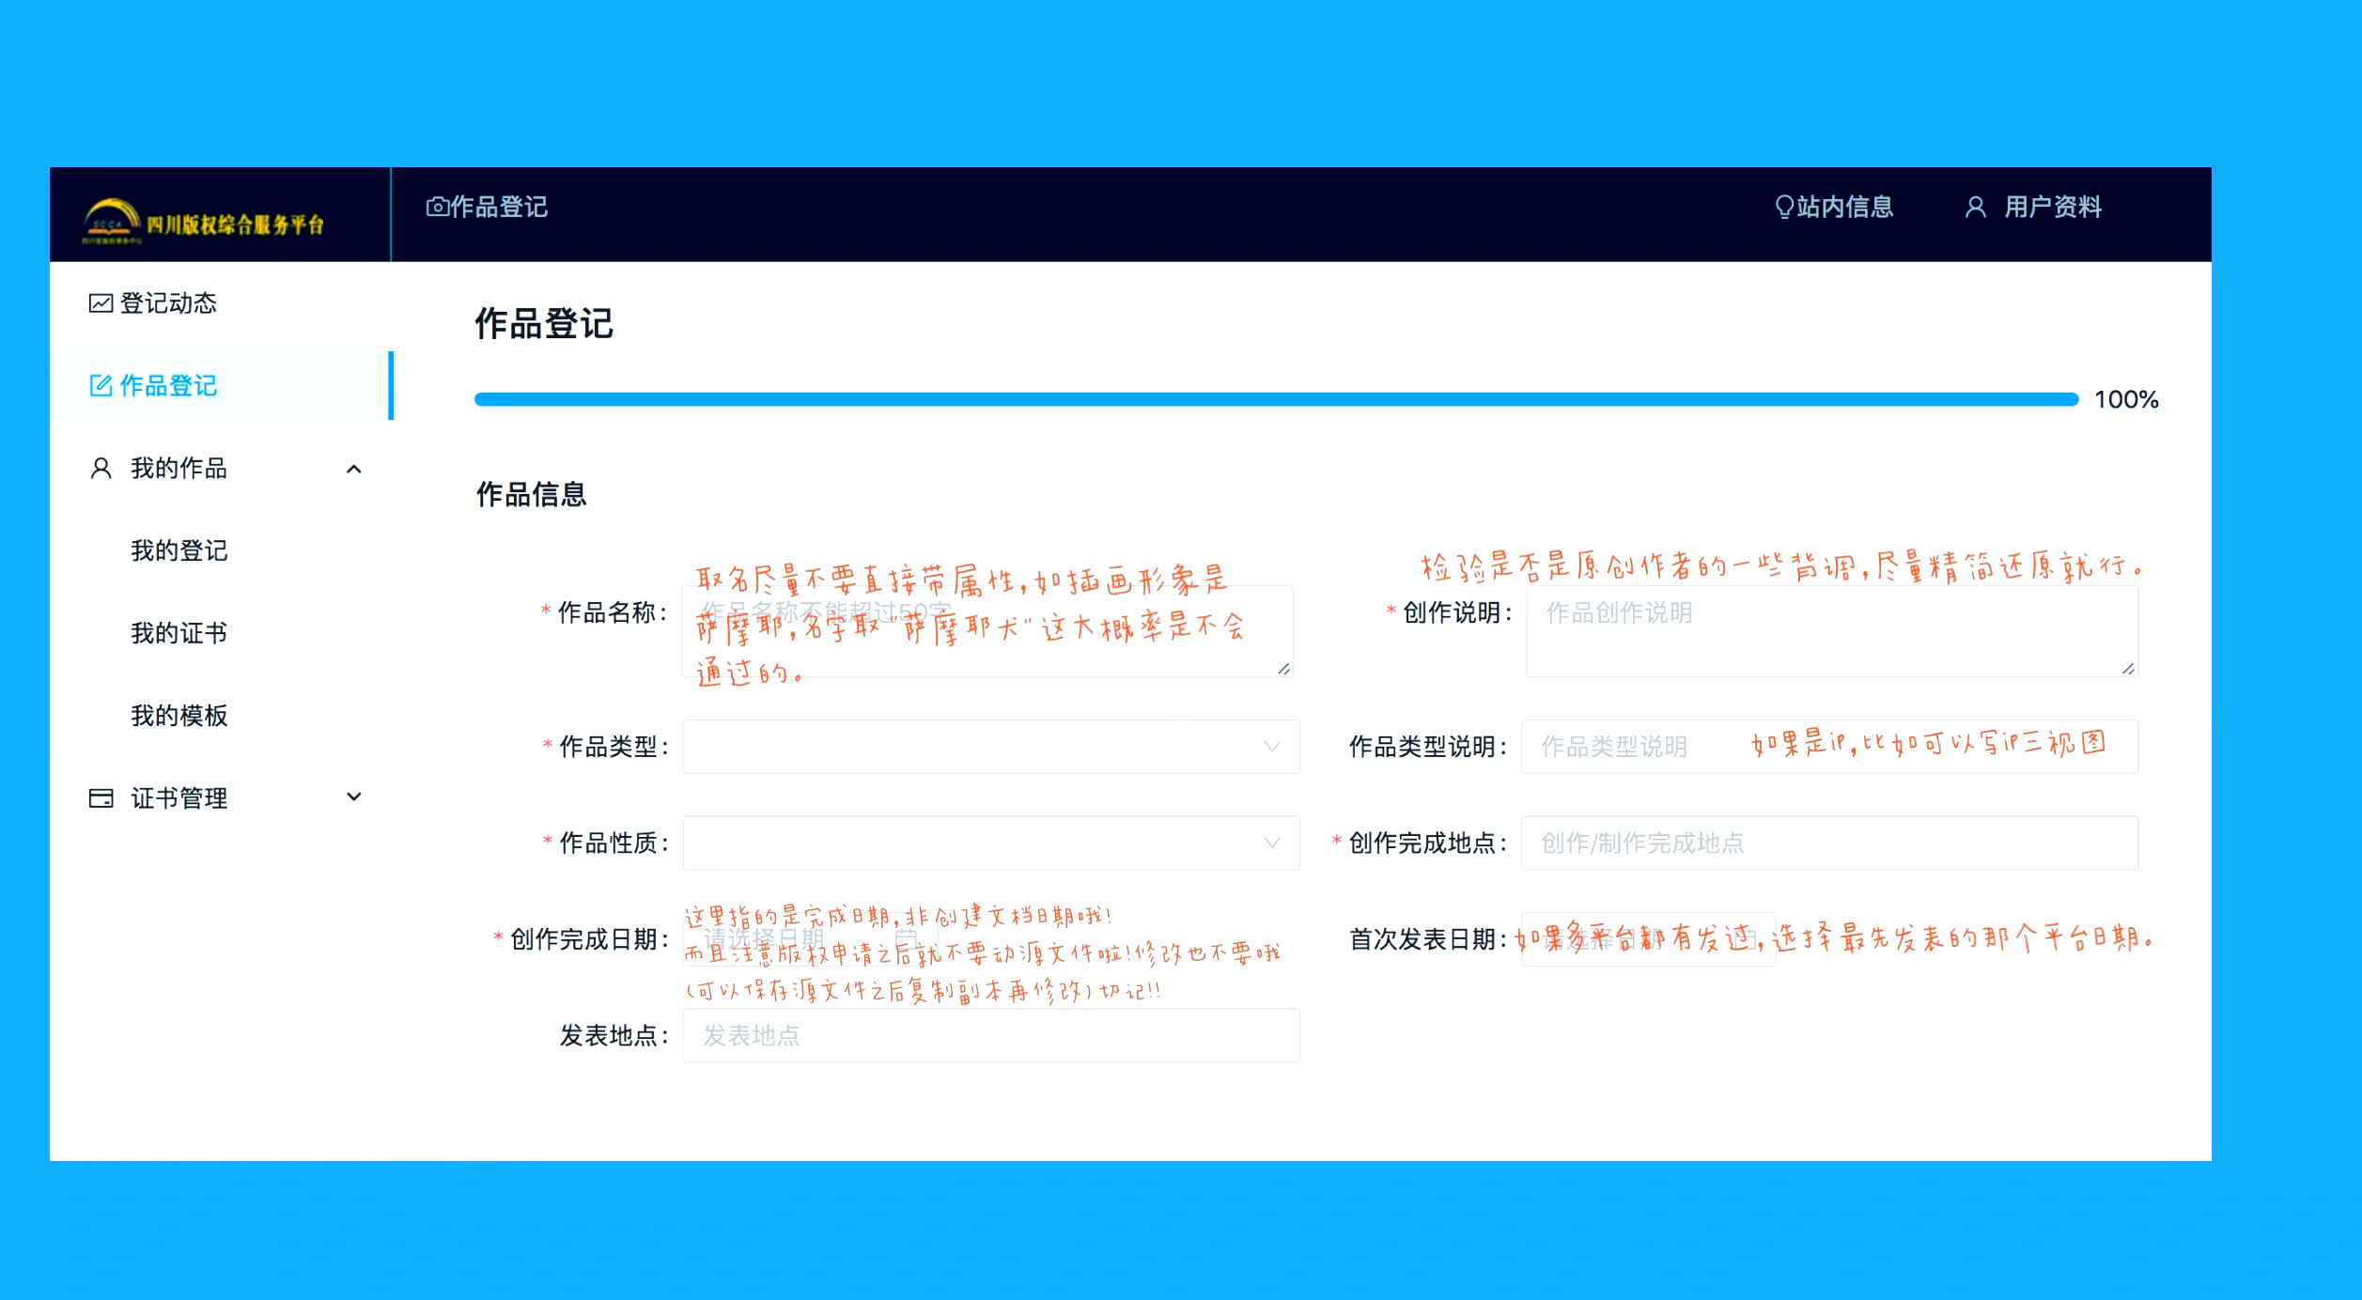Click the resize handle of 作品名称 textarea
The height and width of the screenshot is (1300, 2362).
[1284, 668]
